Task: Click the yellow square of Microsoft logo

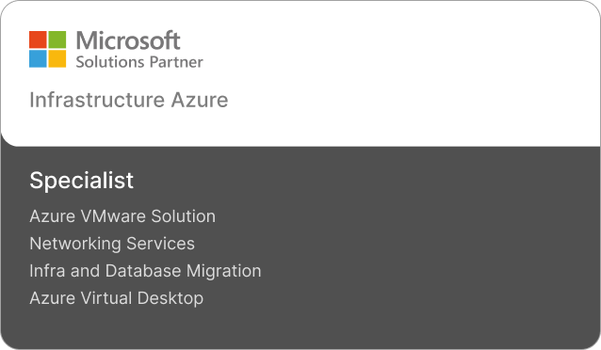Action: point(57,58)
